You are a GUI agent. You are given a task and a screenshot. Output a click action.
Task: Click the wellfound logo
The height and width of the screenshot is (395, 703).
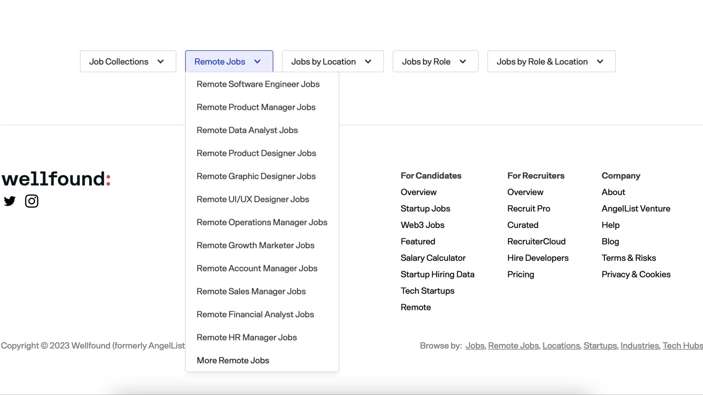coord(56,179)
